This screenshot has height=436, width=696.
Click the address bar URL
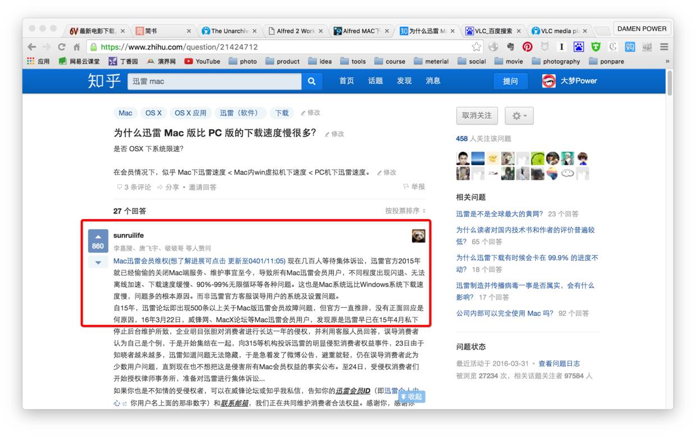pos(179,47)
